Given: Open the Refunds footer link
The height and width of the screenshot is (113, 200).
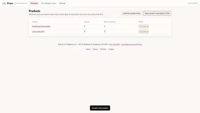Looking at the screenshot, I should (x=103, y=49).
